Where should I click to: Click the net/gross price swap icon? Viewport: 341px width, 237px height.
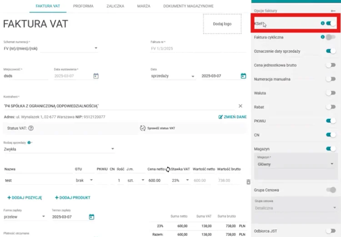pos(168,169)
